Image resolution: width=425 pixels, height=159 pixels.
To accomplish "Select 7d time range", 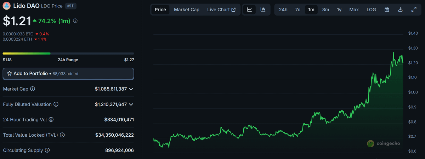I will (298, 10).
